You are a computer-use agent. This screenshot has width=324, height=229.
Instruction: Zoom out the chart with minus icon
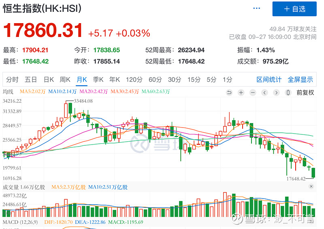(x=252, y=93)
